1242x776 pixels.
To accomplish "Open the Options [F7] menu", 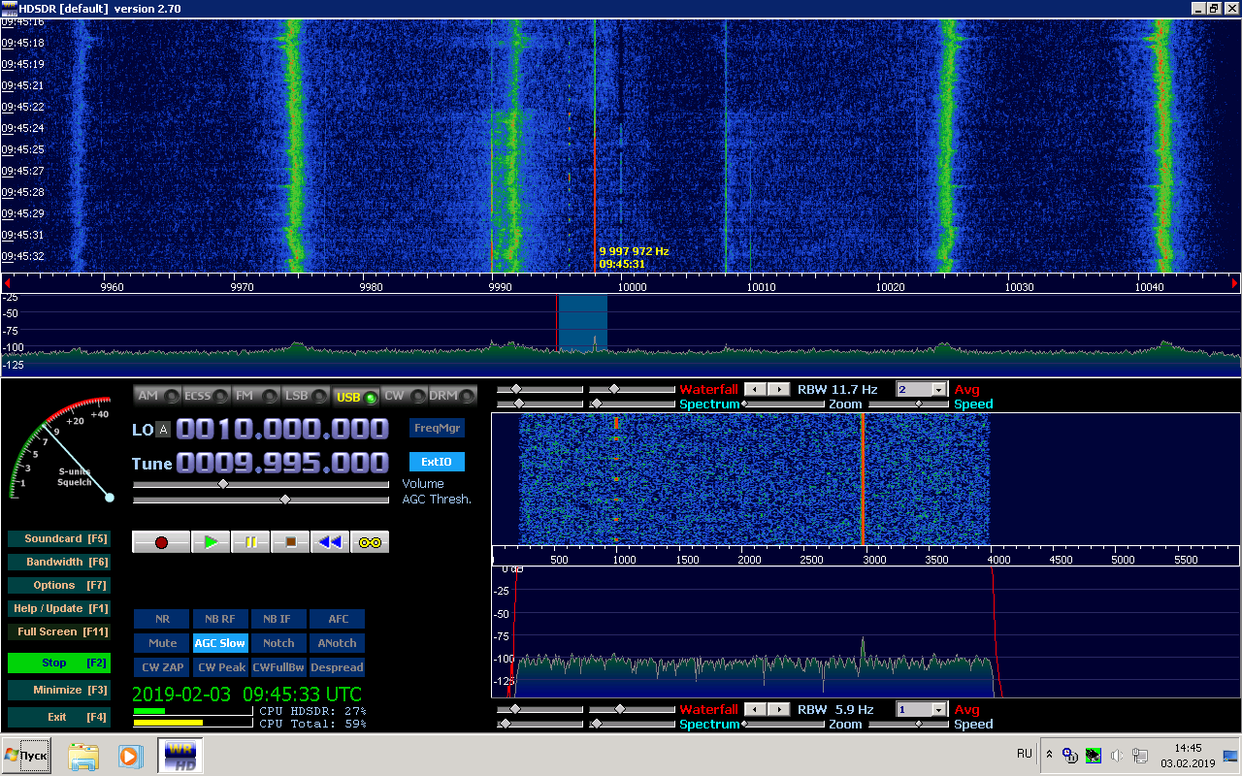I will pos(58,585).
